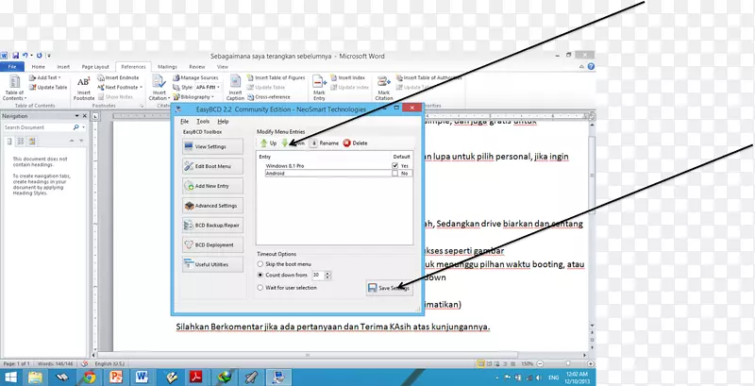This screenshot has width=755, height=386.
Task: Click the Redo icon in Word's quick access toolbar
Action: pyautogui.click(x=39, y=56)
